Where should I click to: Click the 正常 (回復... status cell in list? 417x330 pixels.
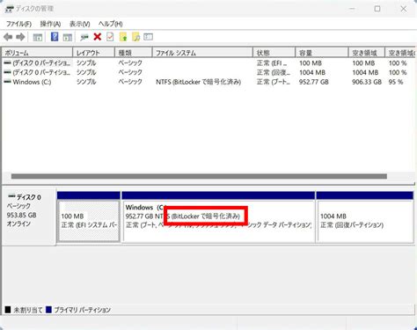coord(274,72)
